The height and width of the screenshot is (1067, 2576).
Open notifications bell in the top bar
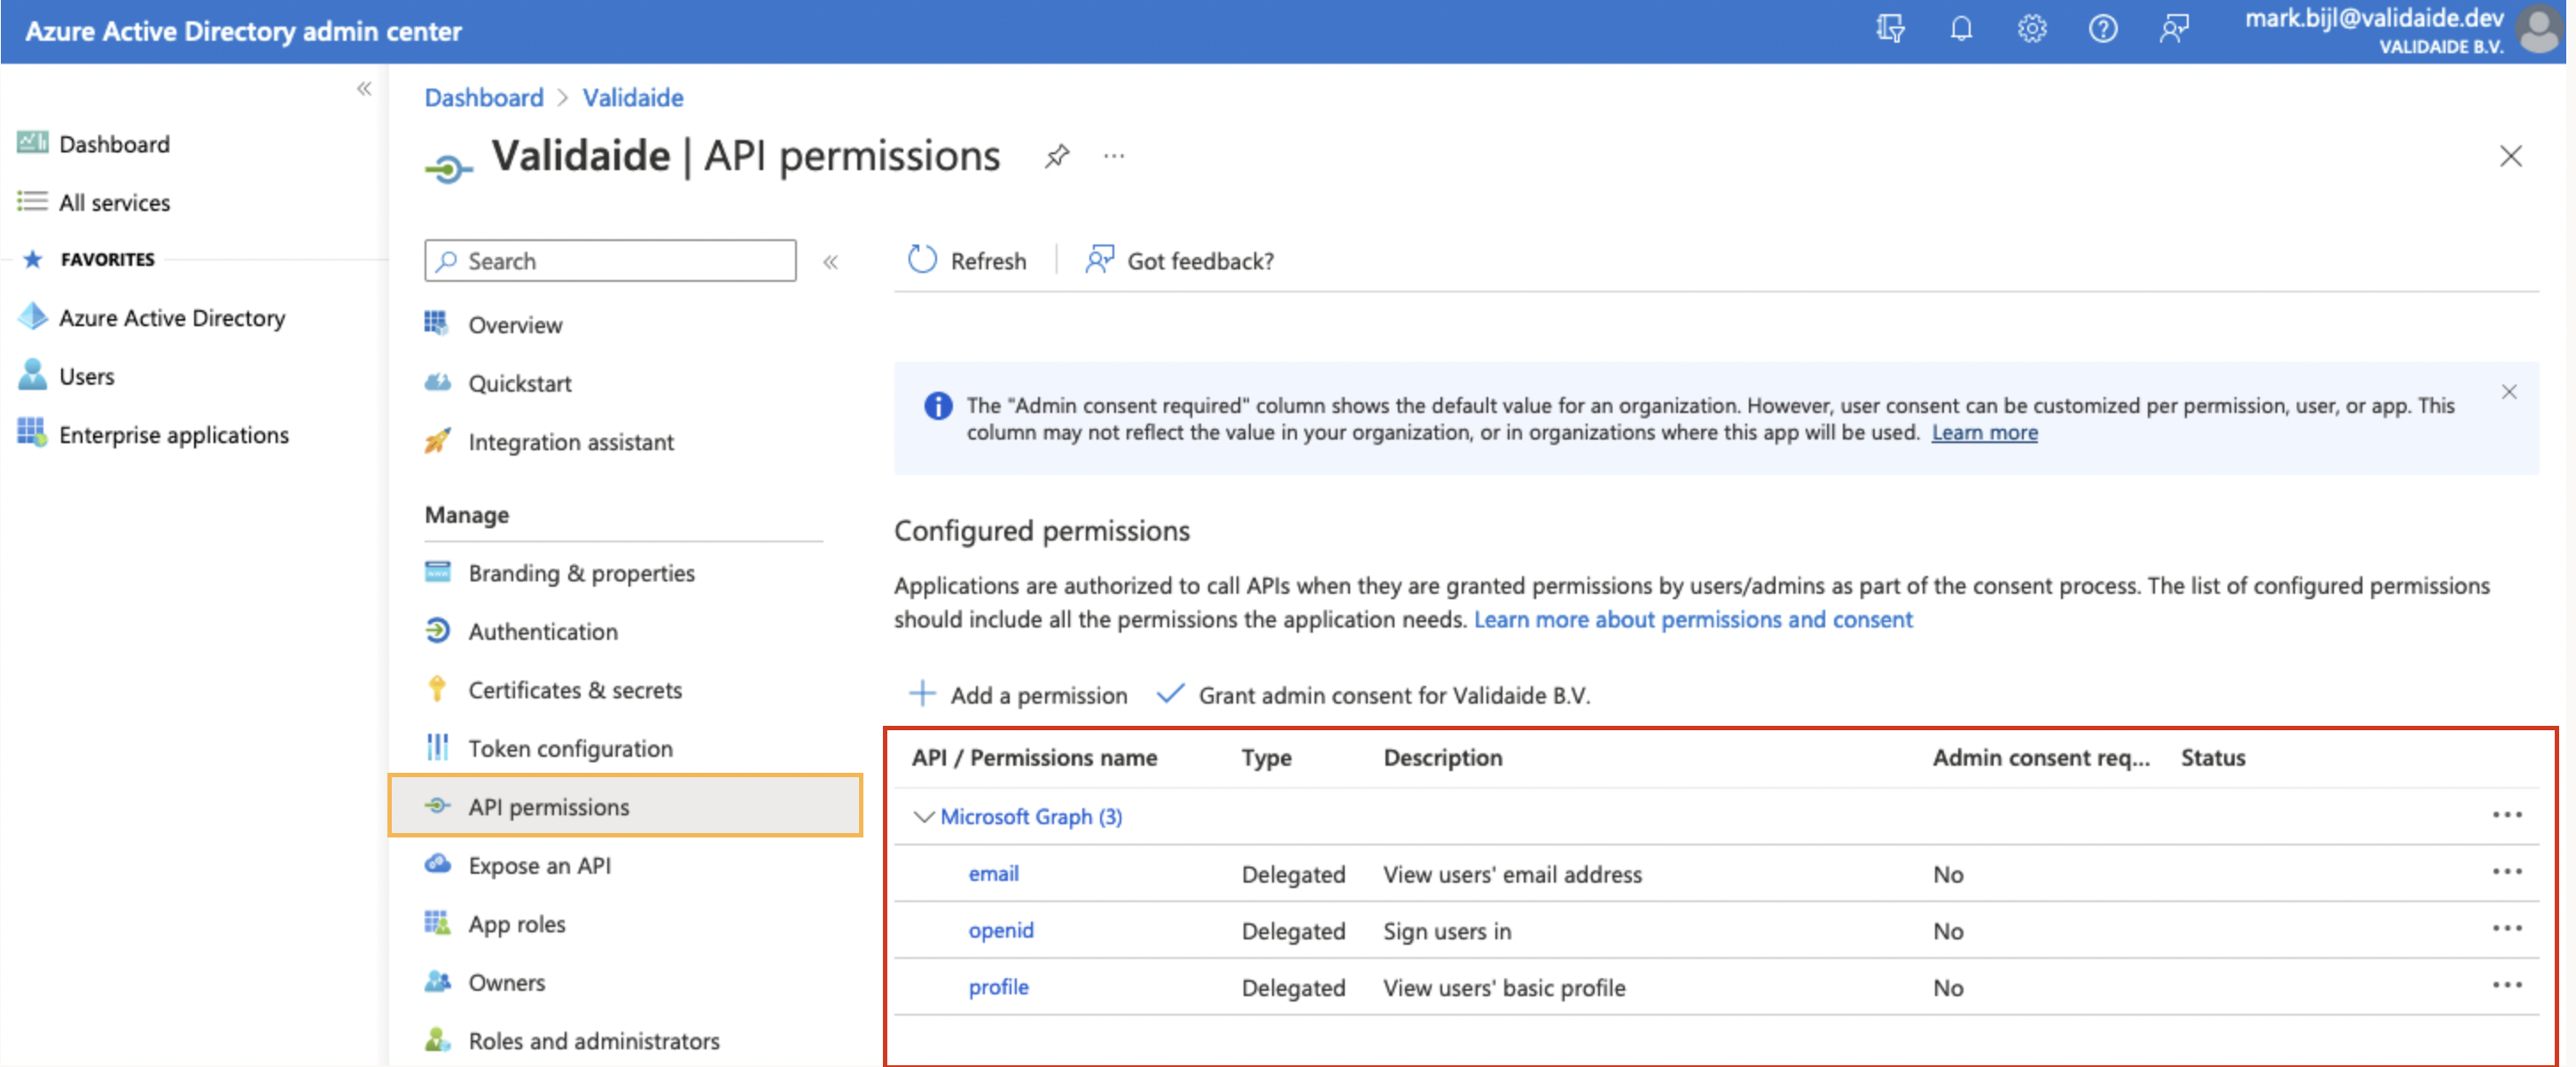coord(1962,29)
